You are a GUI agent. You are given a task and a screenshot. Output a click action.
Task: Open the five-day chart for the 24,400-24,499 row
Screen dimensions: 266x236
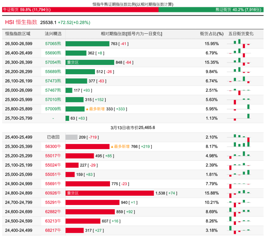coord(239,230)
